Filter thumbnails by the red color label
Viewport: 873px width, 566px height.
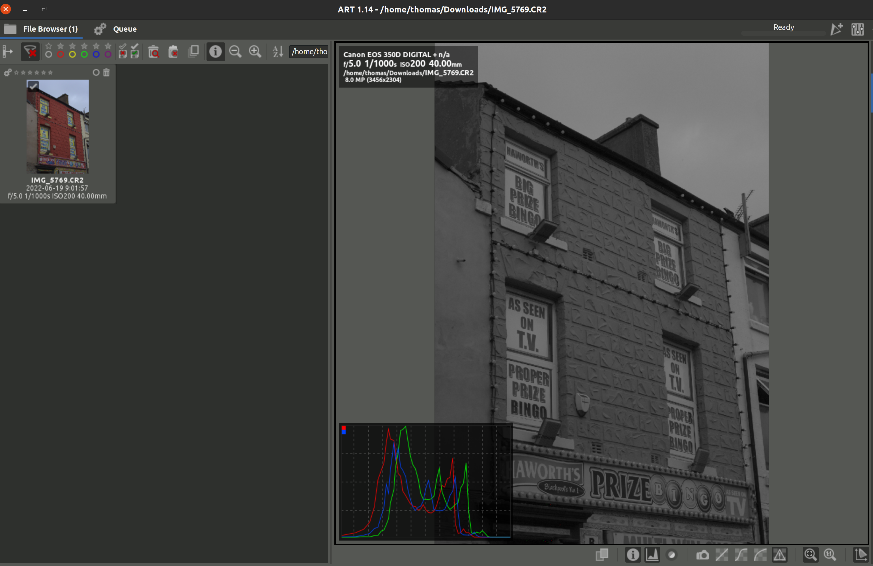[x=61, y=55]
